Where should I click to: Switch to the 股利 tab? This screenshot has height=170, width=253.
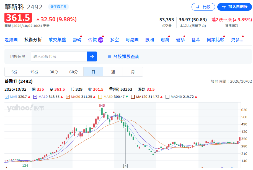point(149,40)
